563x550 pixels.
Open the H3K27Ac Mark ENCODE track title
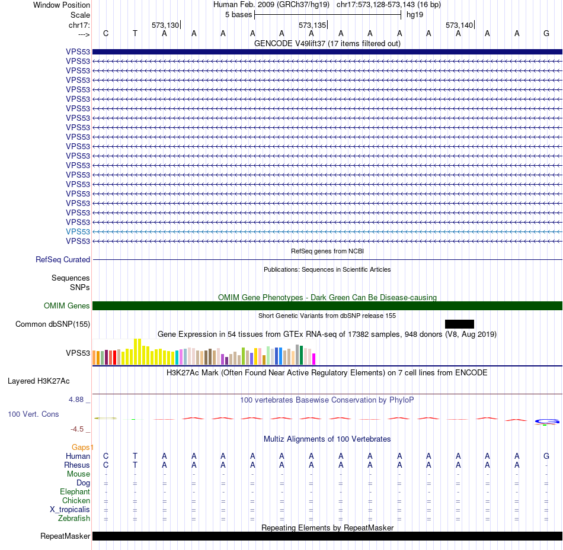327,373
